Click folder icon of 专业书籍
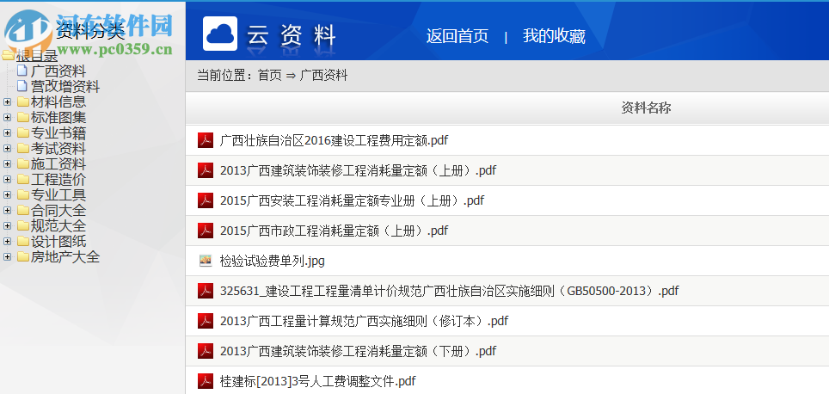829x394 pixels. (22, 132)
